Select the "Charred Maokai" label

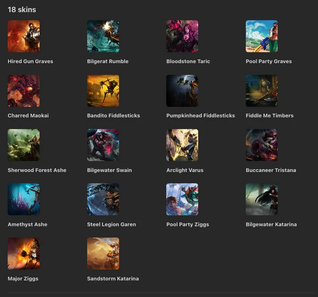[x=28, y=115]
